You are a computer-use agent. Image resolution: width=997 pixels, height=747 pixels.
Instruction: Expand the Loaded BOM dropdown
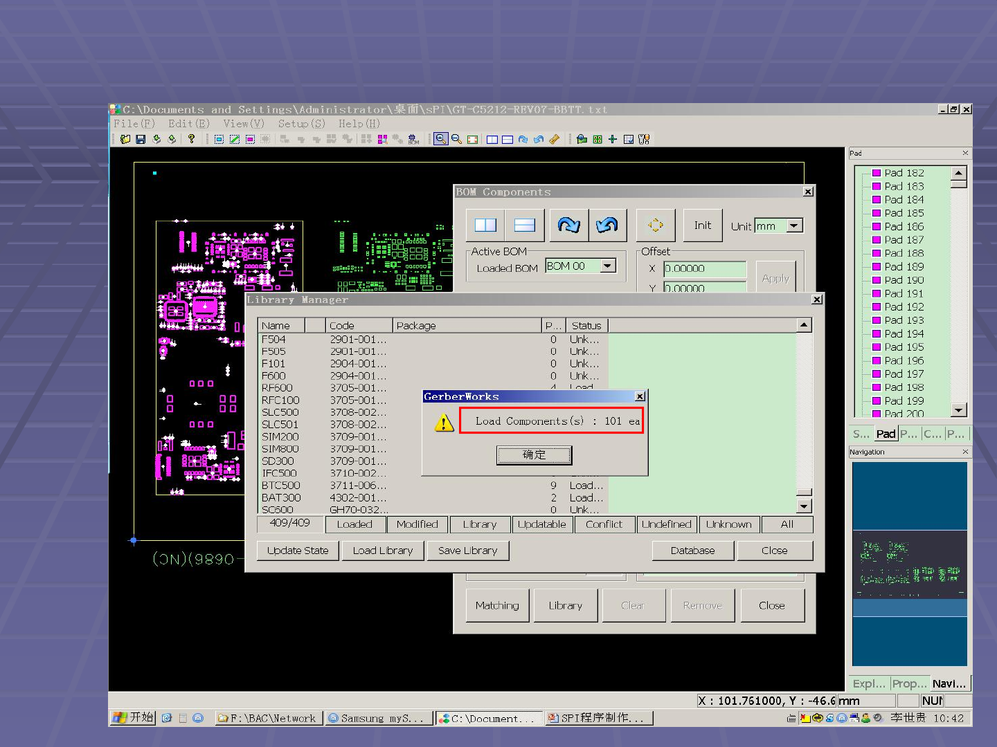point(608,266)
